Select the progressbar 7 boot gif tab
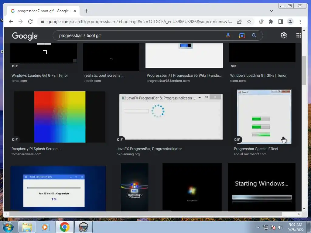This screenshot has width=311, height=233. 43,11
